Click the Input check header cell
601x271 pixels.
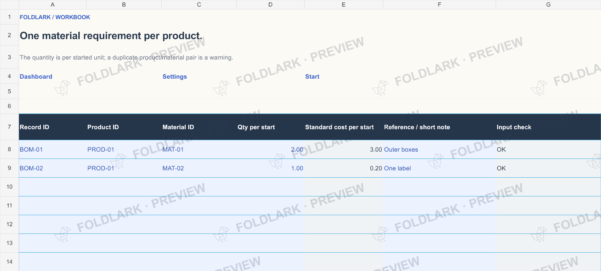click(x=548, y=127)
